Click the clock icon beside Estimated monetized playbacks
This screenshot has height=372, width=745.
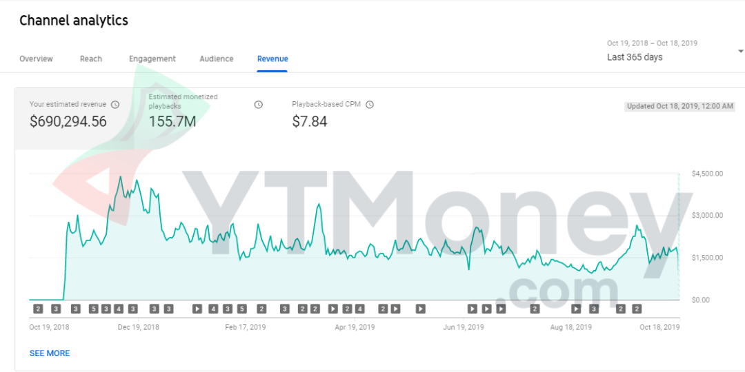tap(259, 105)
